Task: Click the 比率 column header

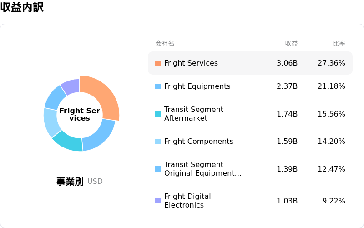Action: click(339, 43)
